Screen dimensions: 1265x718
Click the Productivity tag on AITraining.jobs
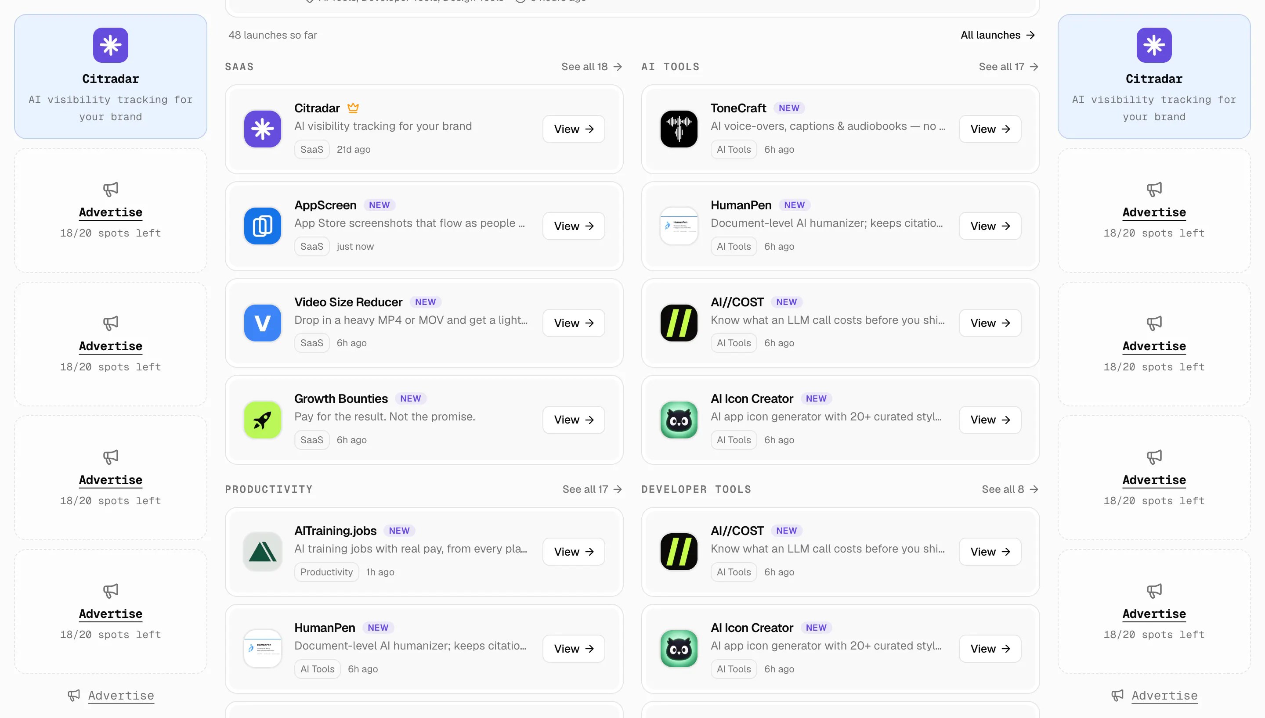327,571
